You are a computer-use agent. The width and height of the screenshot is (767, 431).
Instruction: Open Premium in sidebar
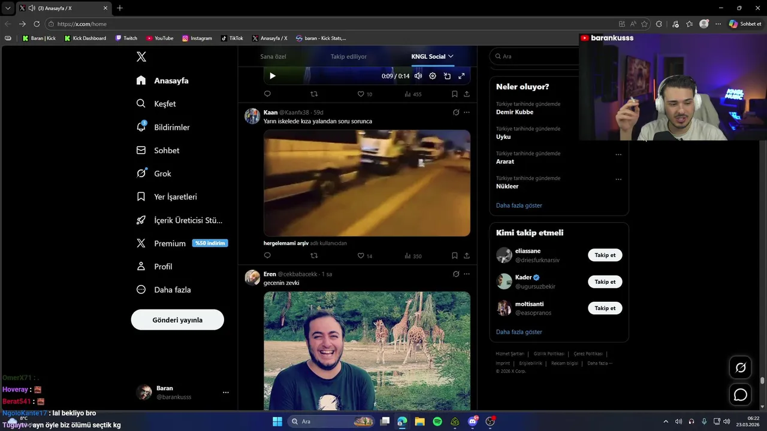click(182, 243)
